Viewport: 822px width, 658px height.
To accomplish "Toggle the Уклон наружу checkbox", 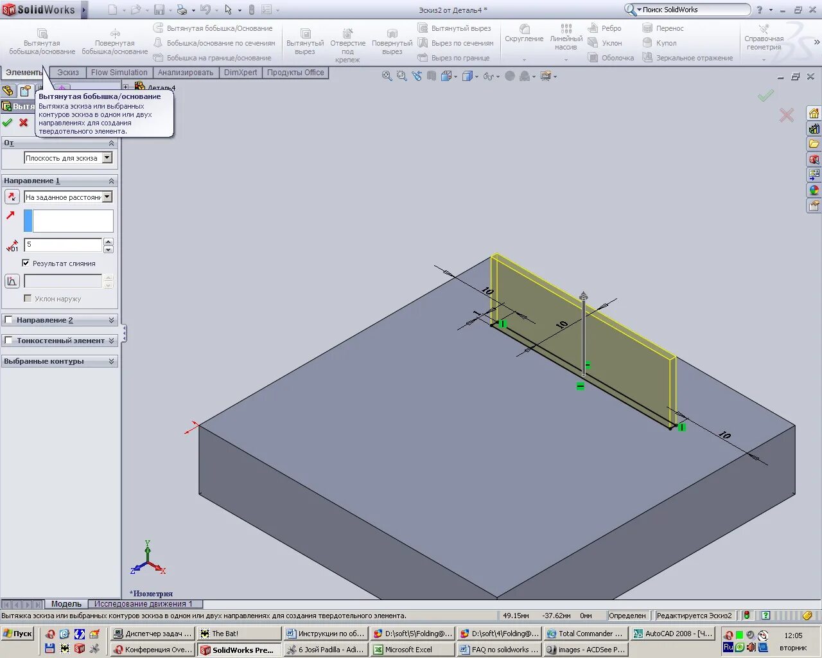I will pyautogui.click(x=28, y=298).
